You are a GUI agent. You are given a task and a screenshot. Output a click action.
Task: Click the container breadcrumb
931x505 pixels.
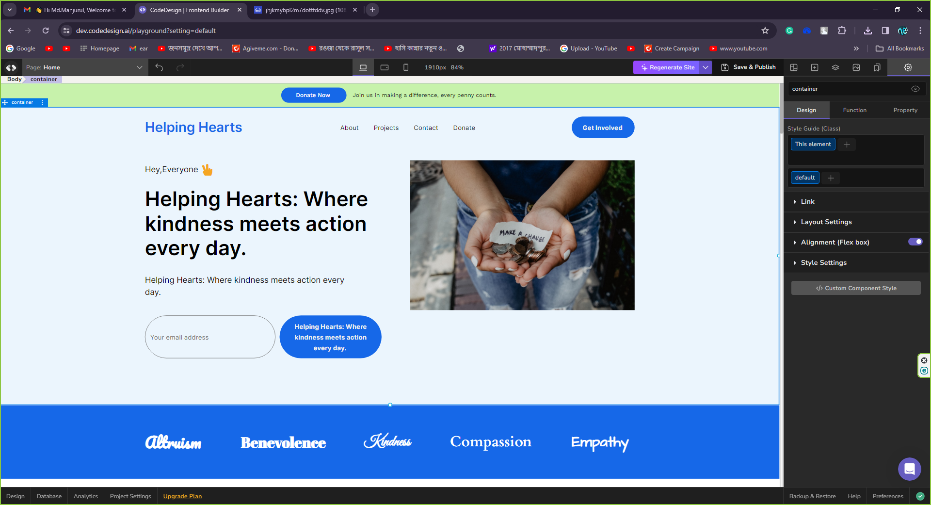(x=44, y=79)
